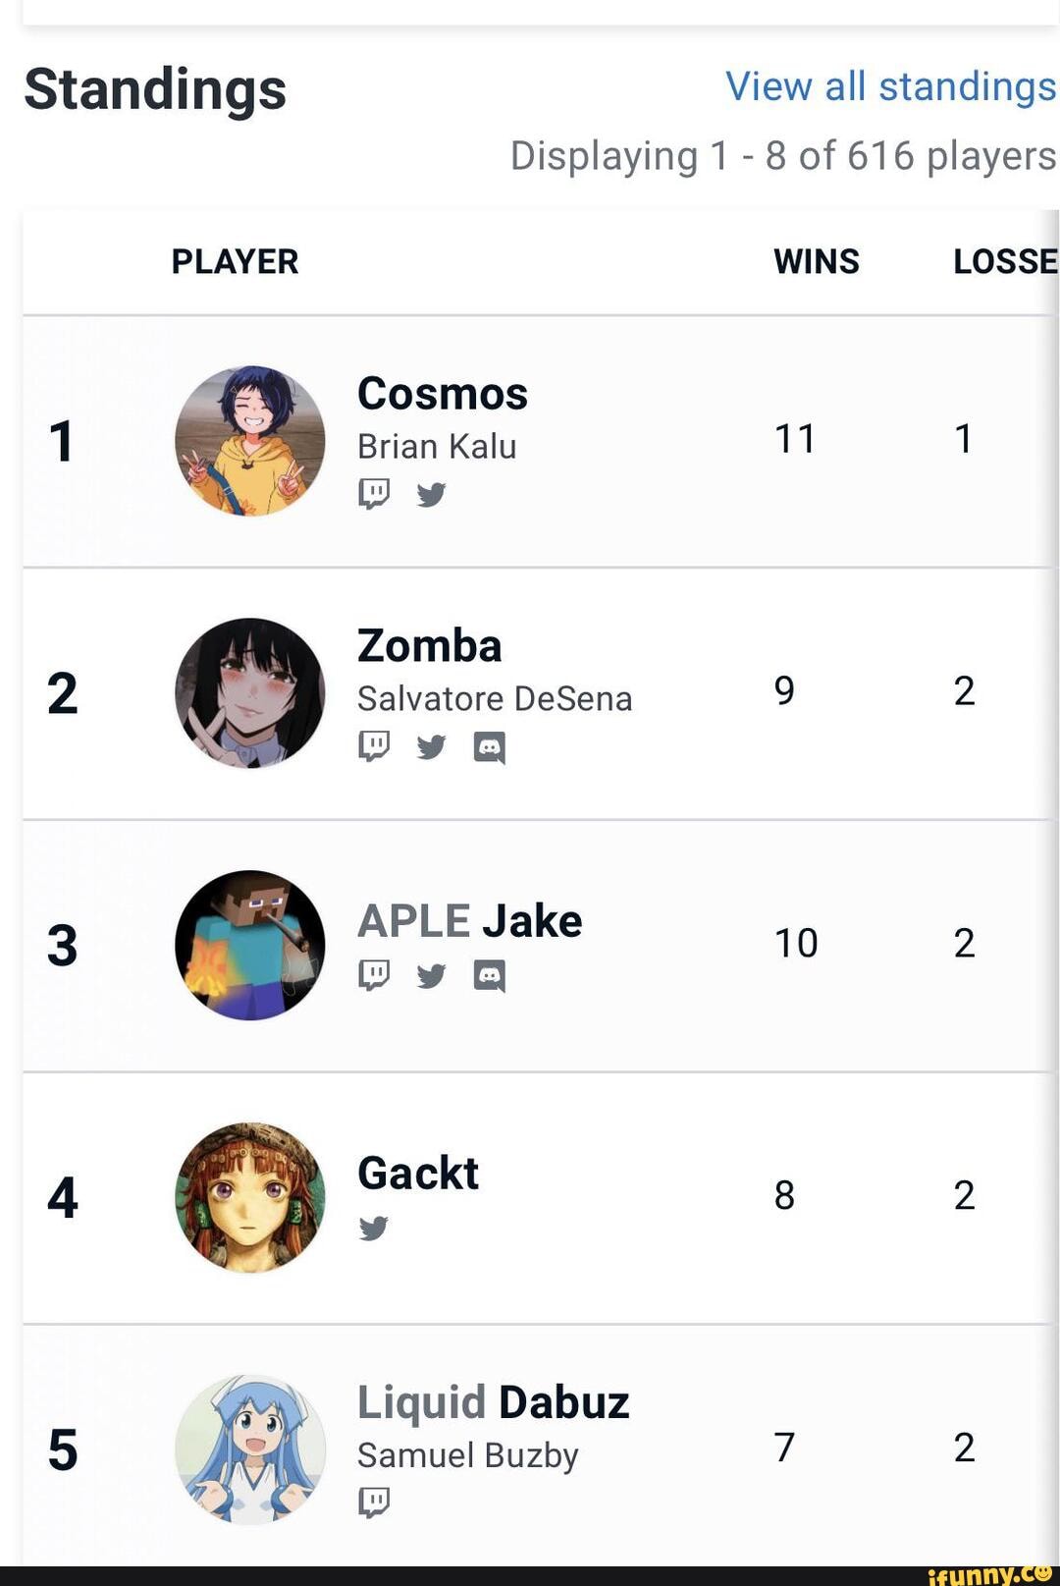Click APLE Jake's Minecraft avatar
The height and width of the screenshot is (1586, 1060).
coord(250,945)
